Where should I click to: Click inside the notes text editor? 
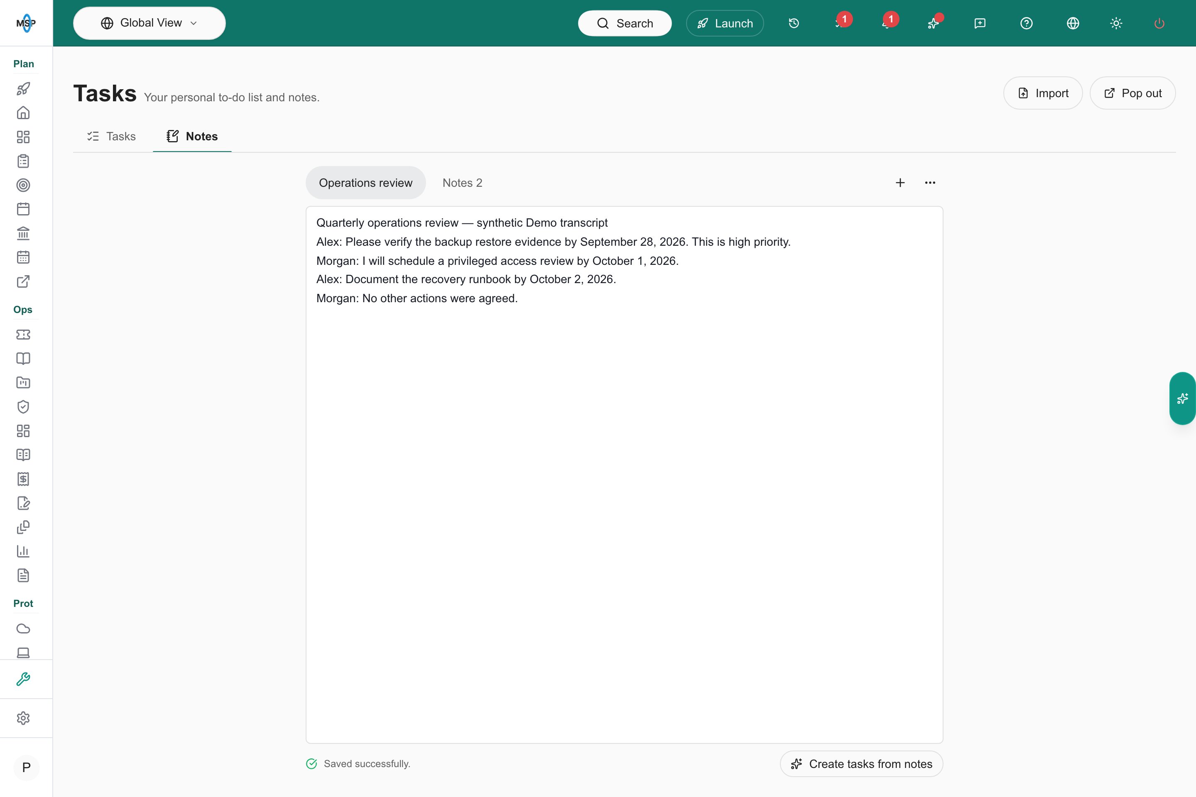pos(625,475)
